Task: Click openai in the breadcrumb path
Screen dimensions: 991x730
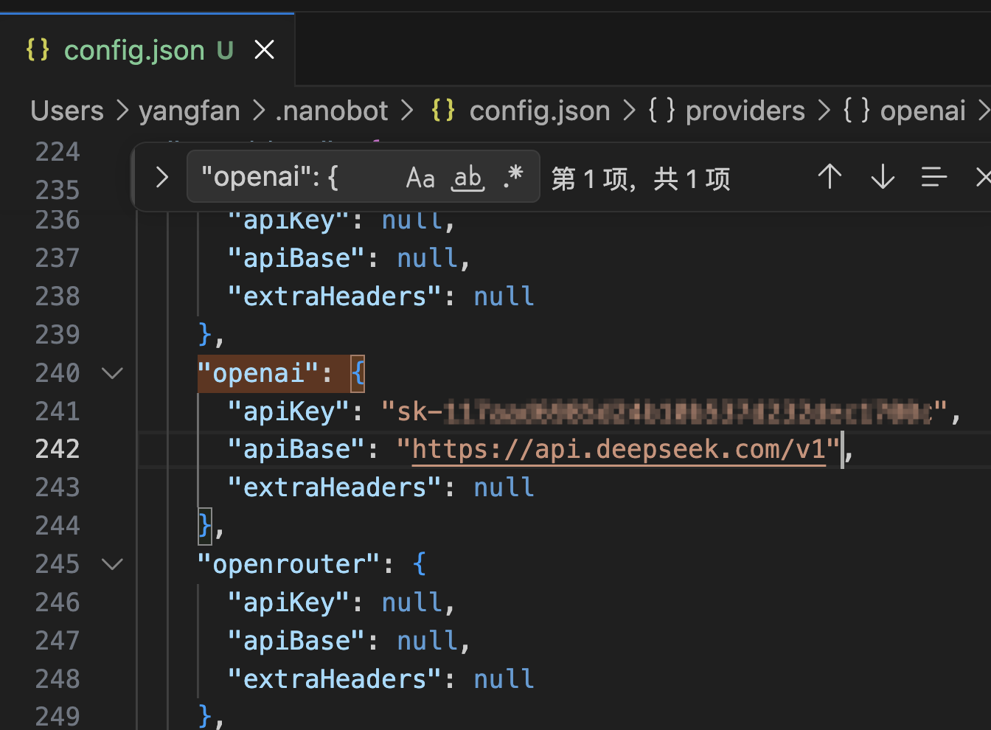Action: click(922, 111)
